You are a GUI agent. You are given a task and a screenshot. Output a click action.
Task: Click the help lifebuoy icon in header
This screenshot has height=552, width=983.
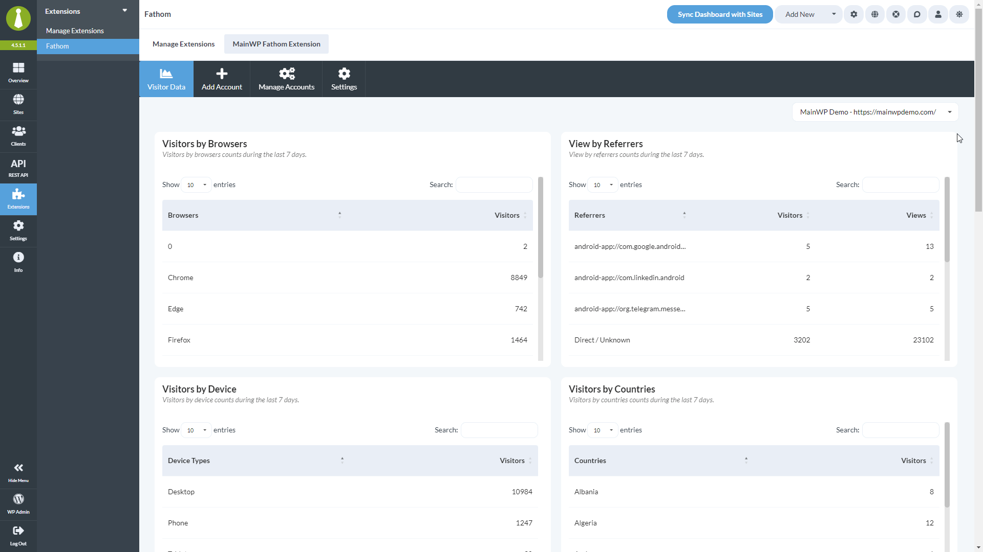(x=895, y=14)
